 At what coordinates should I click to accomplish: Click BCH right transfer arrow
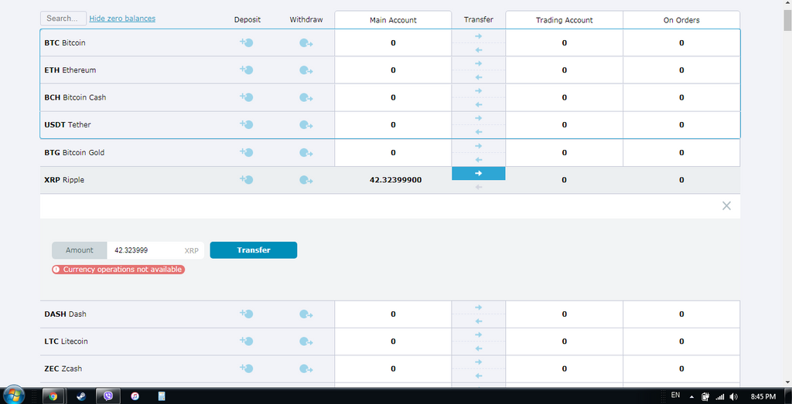point(478,91)
